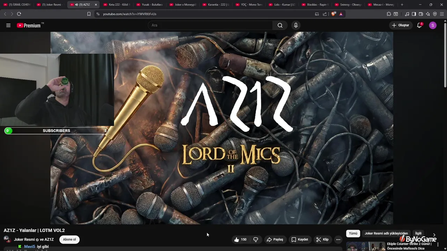This screenshot has height=251, width=447.
Task: Switch to YDÇ - Mono Tone tab
Action: click(249, 5)
